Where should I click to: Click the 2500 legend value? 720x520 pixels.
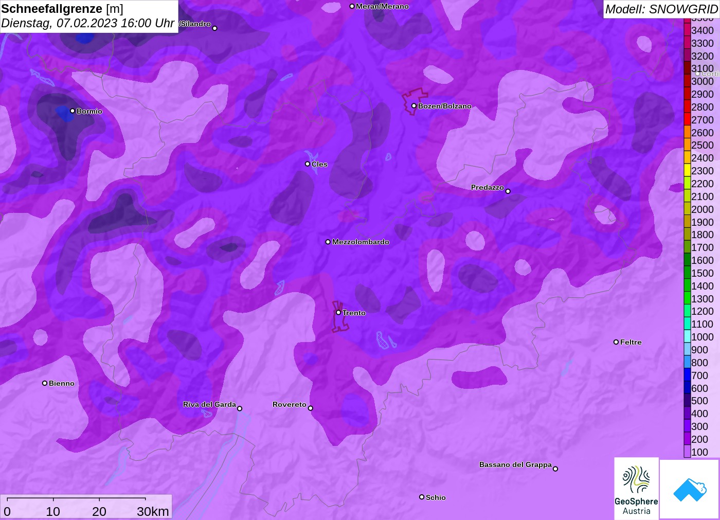pos(703,145)
